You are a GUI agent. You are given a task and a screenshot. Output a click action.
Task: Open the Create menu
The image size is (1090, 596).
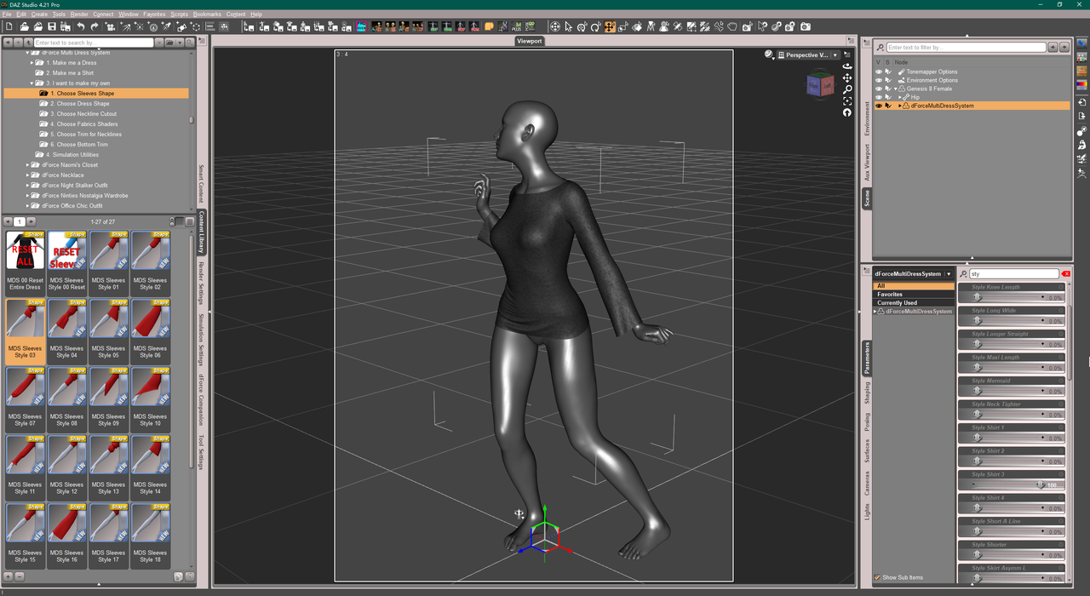pos(39,14)
